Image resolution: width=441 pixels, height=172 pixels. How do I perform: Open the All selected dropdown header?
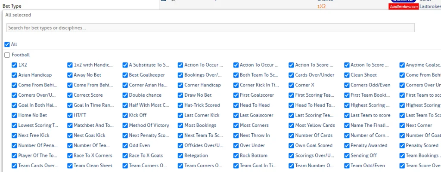coord(18,15)
